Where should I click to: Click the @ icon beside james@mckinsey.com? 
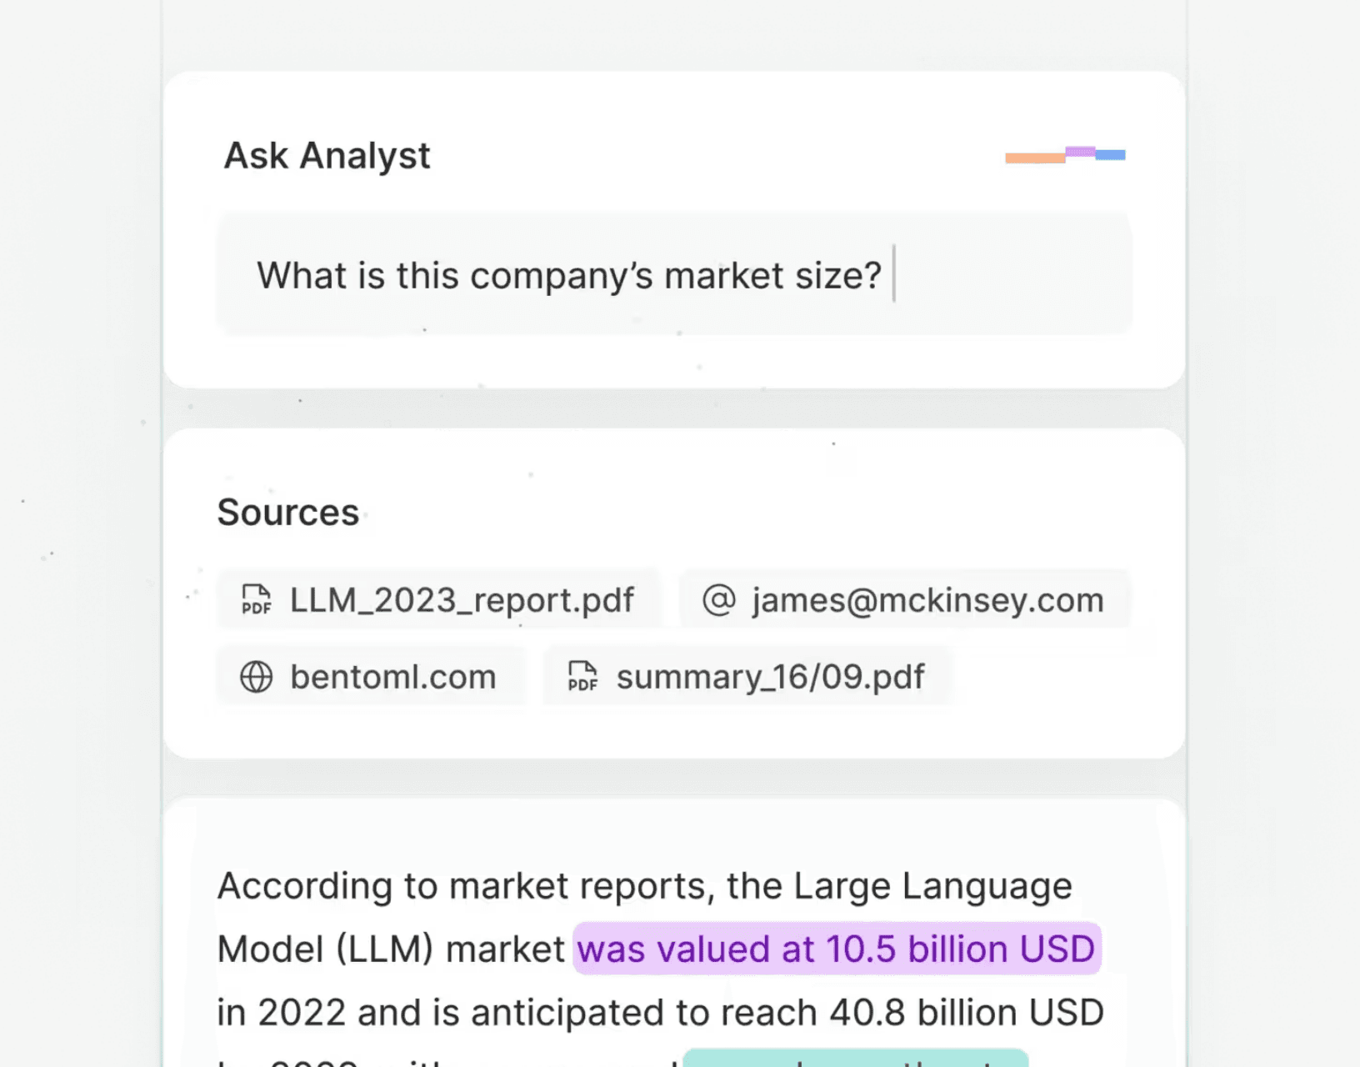718,599
